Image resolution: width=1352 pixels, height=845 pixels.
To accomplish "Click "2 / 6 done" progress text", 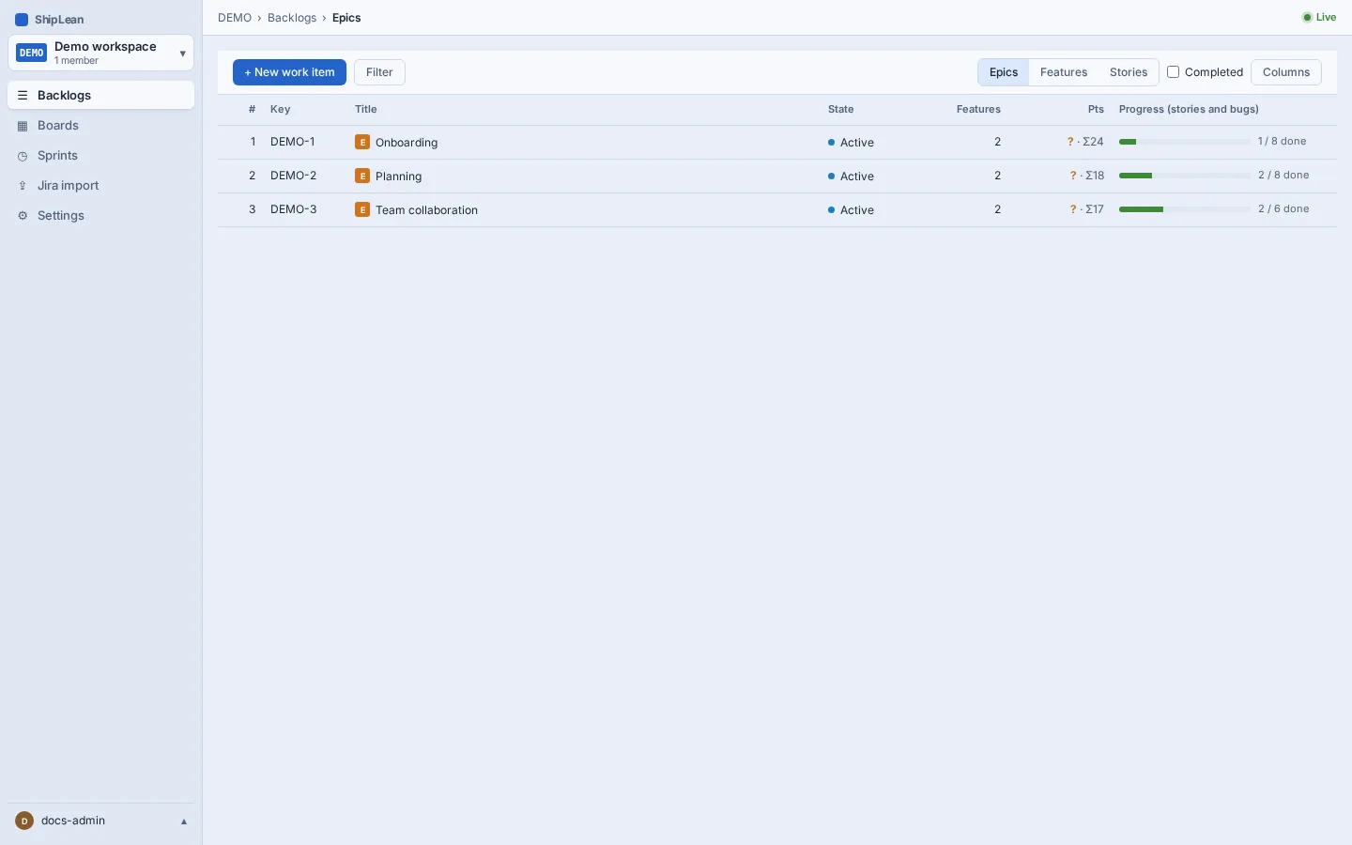I will coord(1283,209).
